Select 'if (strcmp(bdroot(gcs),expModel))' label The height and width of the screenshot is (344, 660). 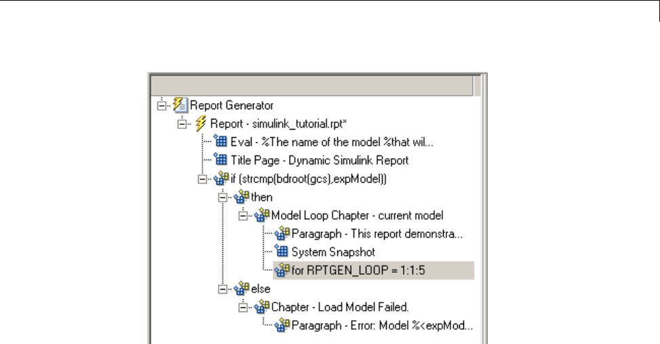[x=309, y=179]
